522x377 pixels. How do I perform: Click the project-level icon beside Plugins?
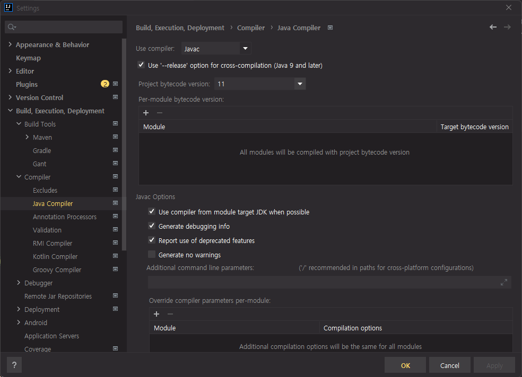pos(115,84)
